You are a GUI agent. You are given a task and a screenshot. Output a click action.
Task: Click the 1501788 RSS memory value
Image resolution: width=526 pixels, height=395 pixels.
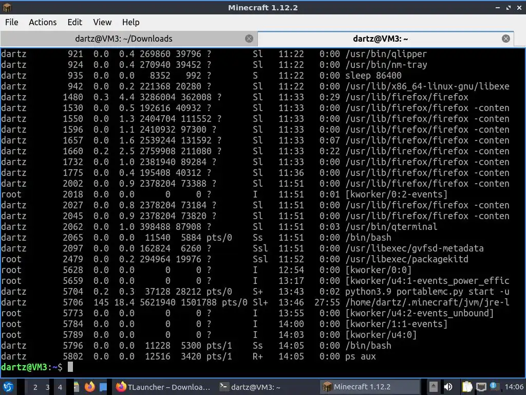199,302
